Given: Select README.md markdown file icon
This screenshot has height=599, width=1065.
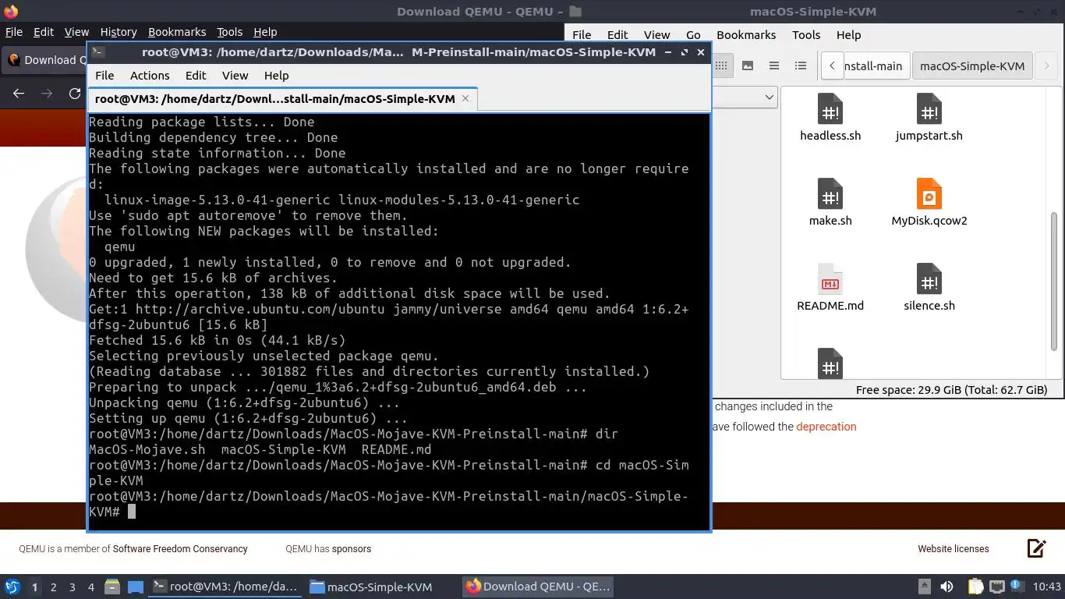Looking at the screenshot, I should [830, 279].
